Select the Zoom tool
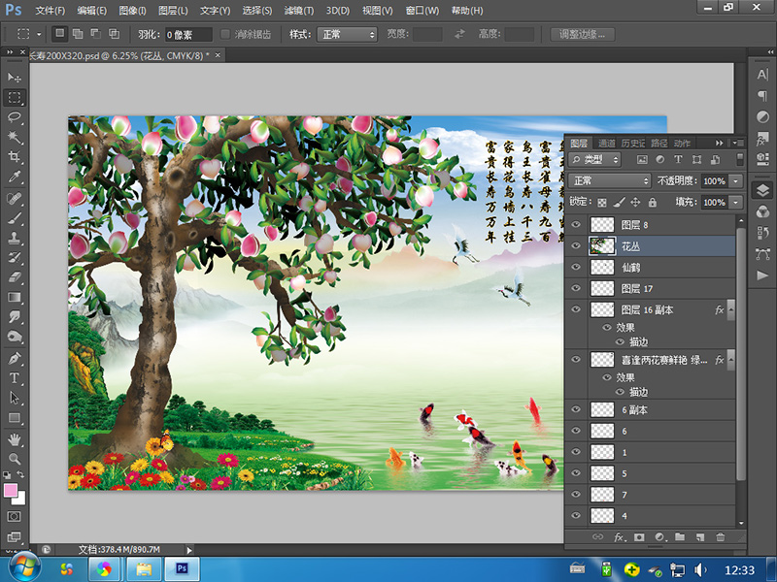This screenshot has width=777, height=582. coord(14,458)
